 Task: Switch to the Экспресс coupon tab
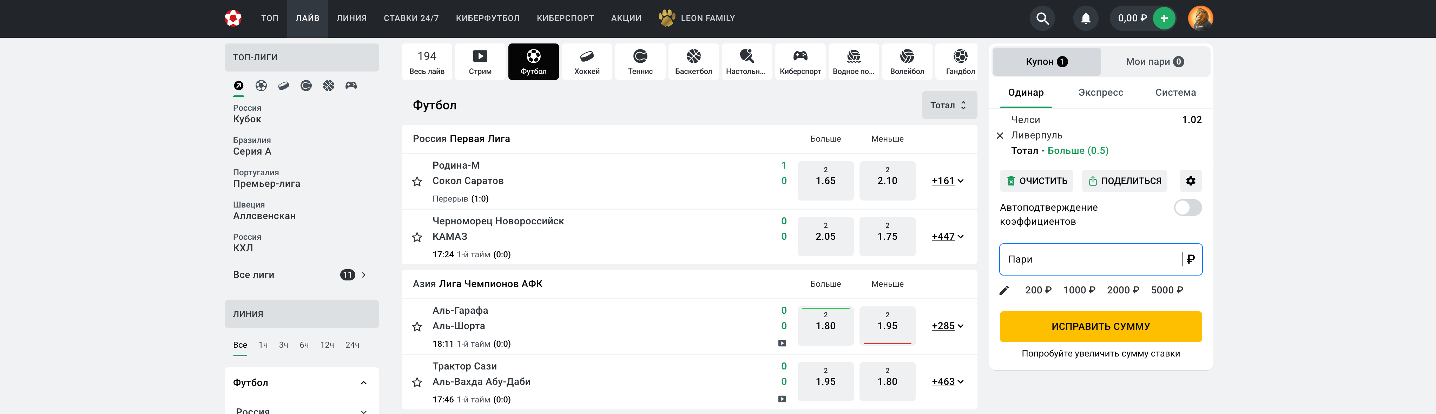point(1100,93)
